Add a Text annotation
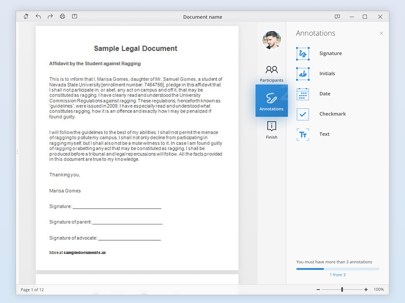The image size is (405, 303). click(x=303, y=134)
